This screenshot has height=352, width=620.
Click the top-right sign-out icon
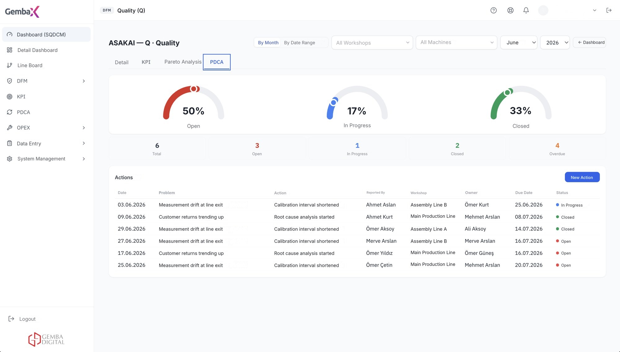609,10
